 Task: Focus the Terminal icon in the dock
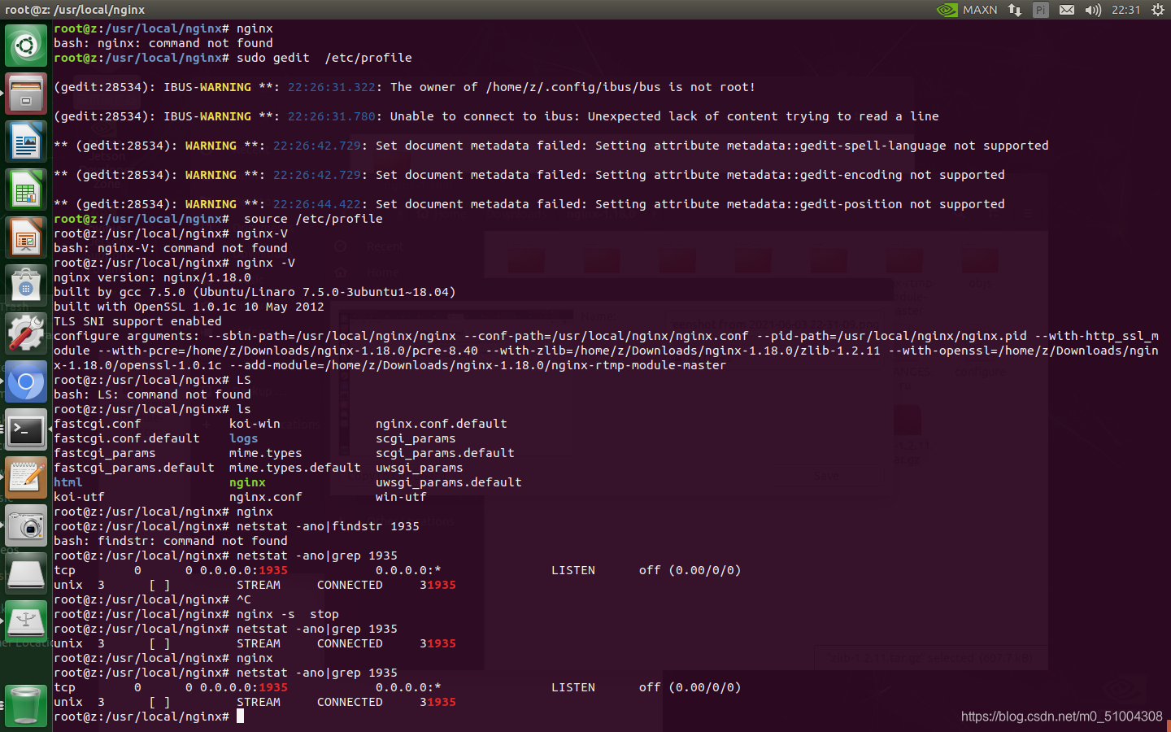pos(26,429)
